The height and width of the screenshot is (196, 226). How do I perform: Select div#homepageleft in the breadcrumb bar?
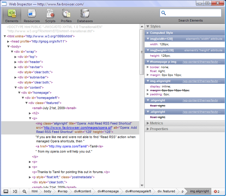tap(138, 191)
